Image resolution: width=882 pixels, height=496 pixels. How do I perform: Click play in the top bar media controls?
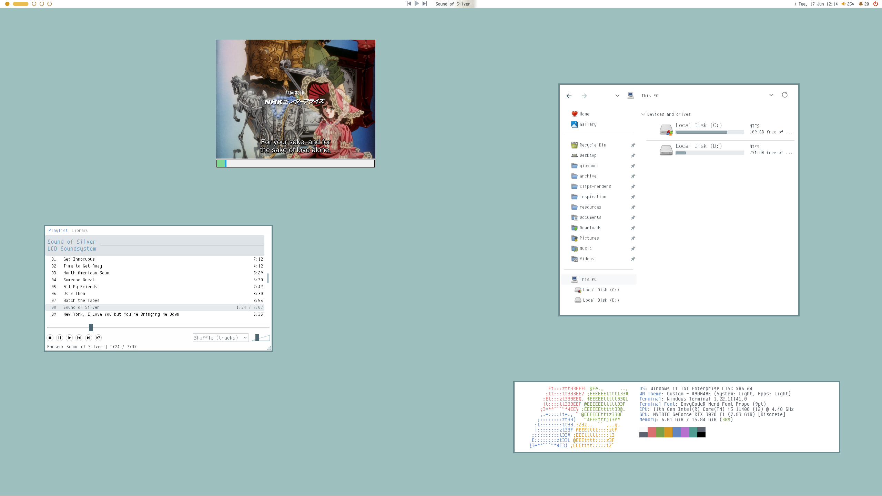[417, 3]
